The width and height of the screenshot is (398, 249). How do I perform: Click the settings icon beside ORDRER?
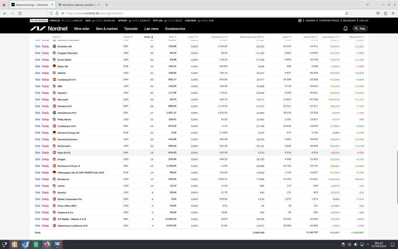pyautogui.click(x=300, y=21)
